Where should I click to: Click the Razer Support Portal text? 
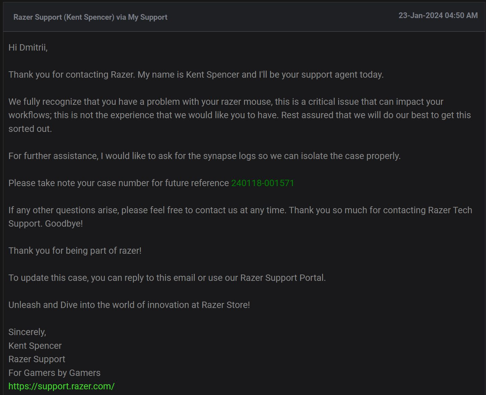(x=283, y=278)
